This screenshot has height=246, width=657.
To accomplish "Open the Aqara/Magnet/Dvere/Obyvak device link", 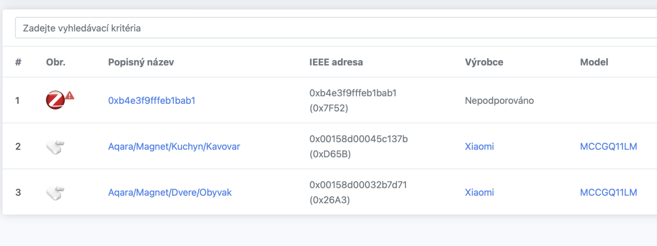I will (170, 193).
